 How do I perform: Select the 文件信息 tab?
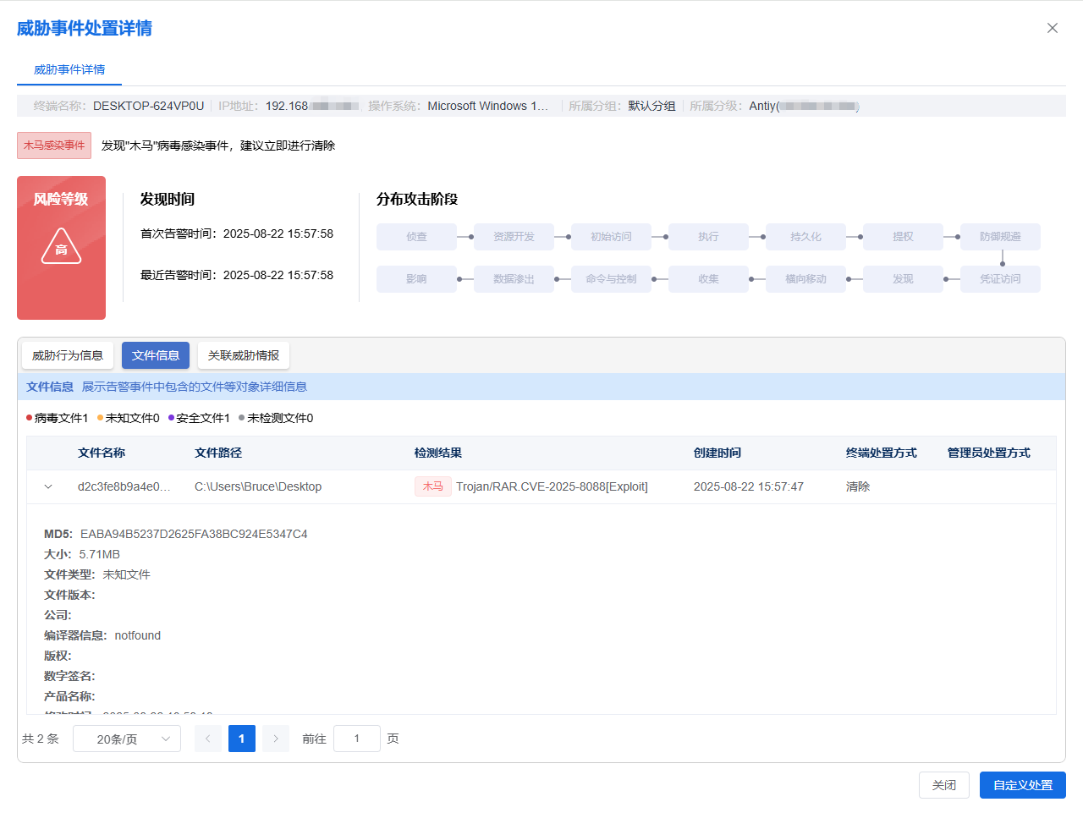point(156,355)
